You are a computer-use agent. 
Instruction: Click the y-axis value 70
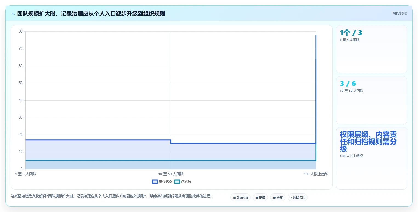point(21,49)
